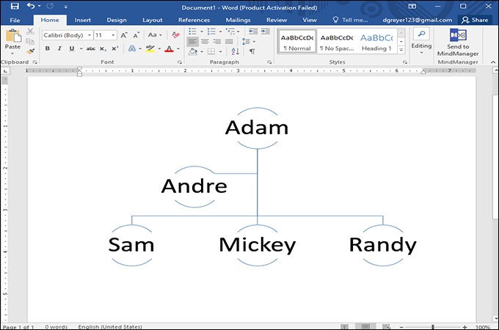Image resolution: width=499 pixels, height=330 pixels.
Task: Apply the Heading 1 style
Action: click(376, 42)
